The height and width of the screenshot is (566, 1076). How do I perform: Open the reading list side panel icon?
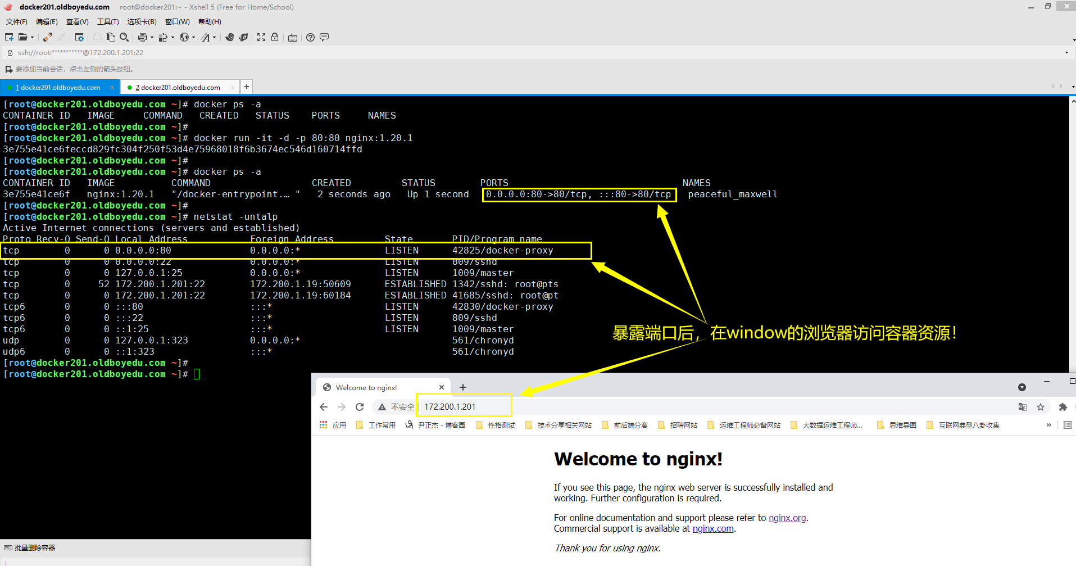coord(1068,425)
